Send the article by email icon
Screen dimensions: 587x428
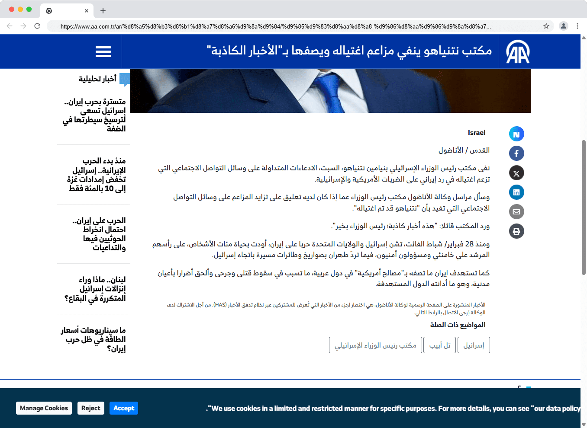point(516,212)
